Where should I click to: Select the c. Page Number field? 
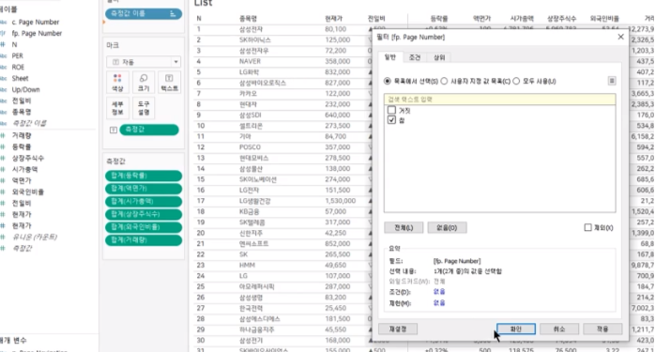click(x=36, y=23)
